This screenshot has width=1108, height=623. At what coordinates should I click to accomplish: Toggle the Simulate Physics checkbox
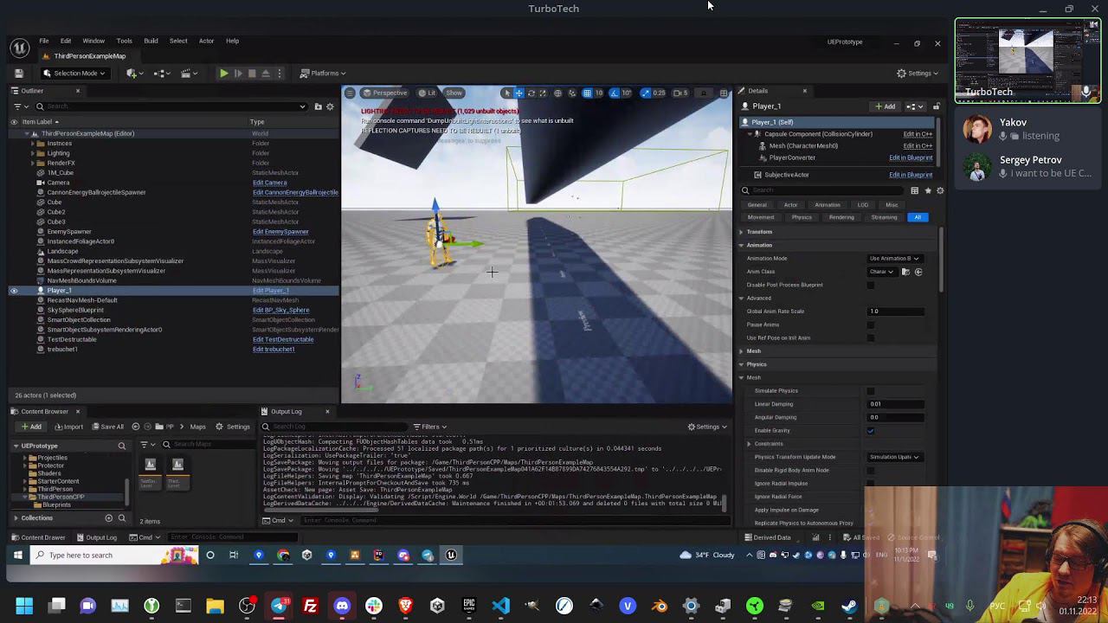[870, 390]
